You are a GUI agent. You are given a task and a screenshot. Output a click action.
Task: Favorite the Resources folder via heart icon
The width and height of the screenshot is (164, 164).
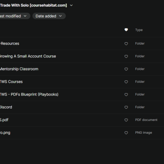pyautogui.click(x=126, y=43)
